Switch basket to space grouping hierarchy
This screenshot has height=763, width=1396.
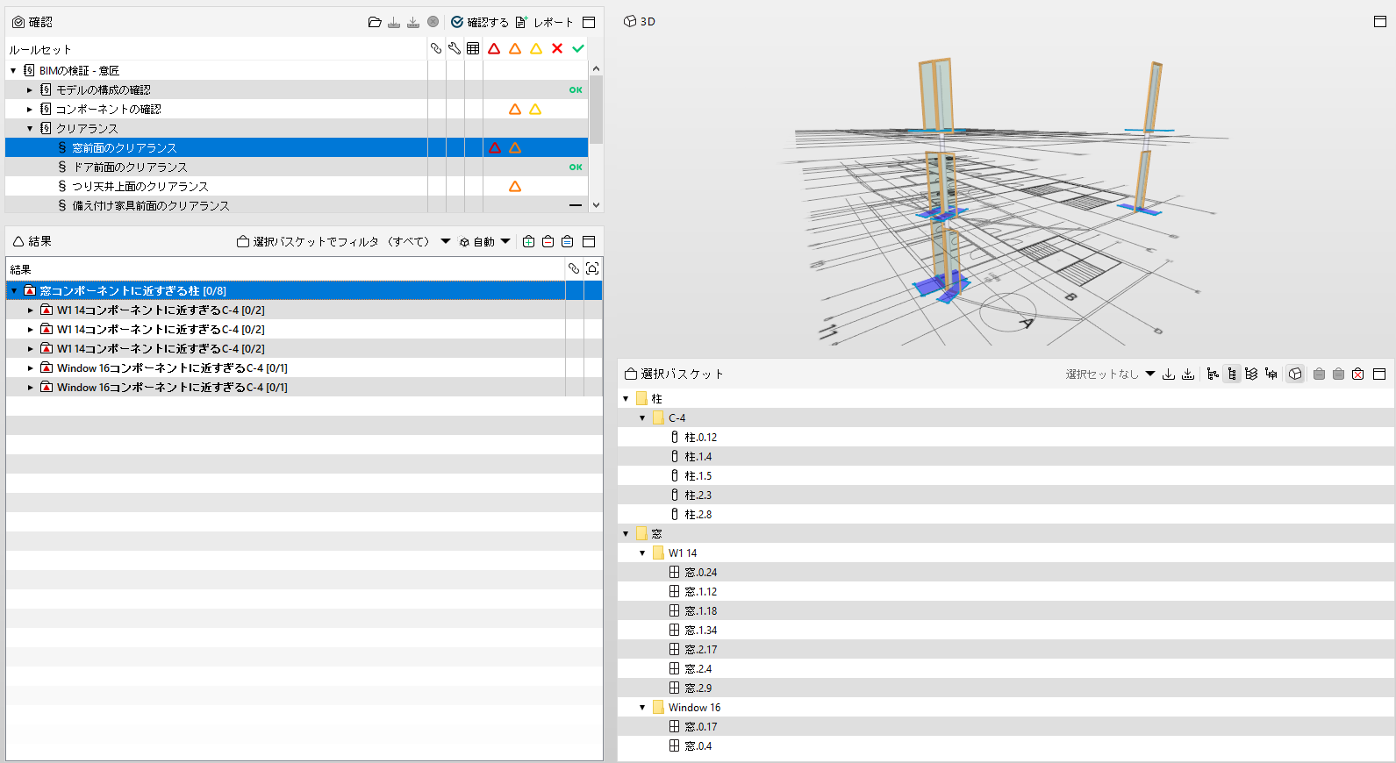pos(1271,374)
